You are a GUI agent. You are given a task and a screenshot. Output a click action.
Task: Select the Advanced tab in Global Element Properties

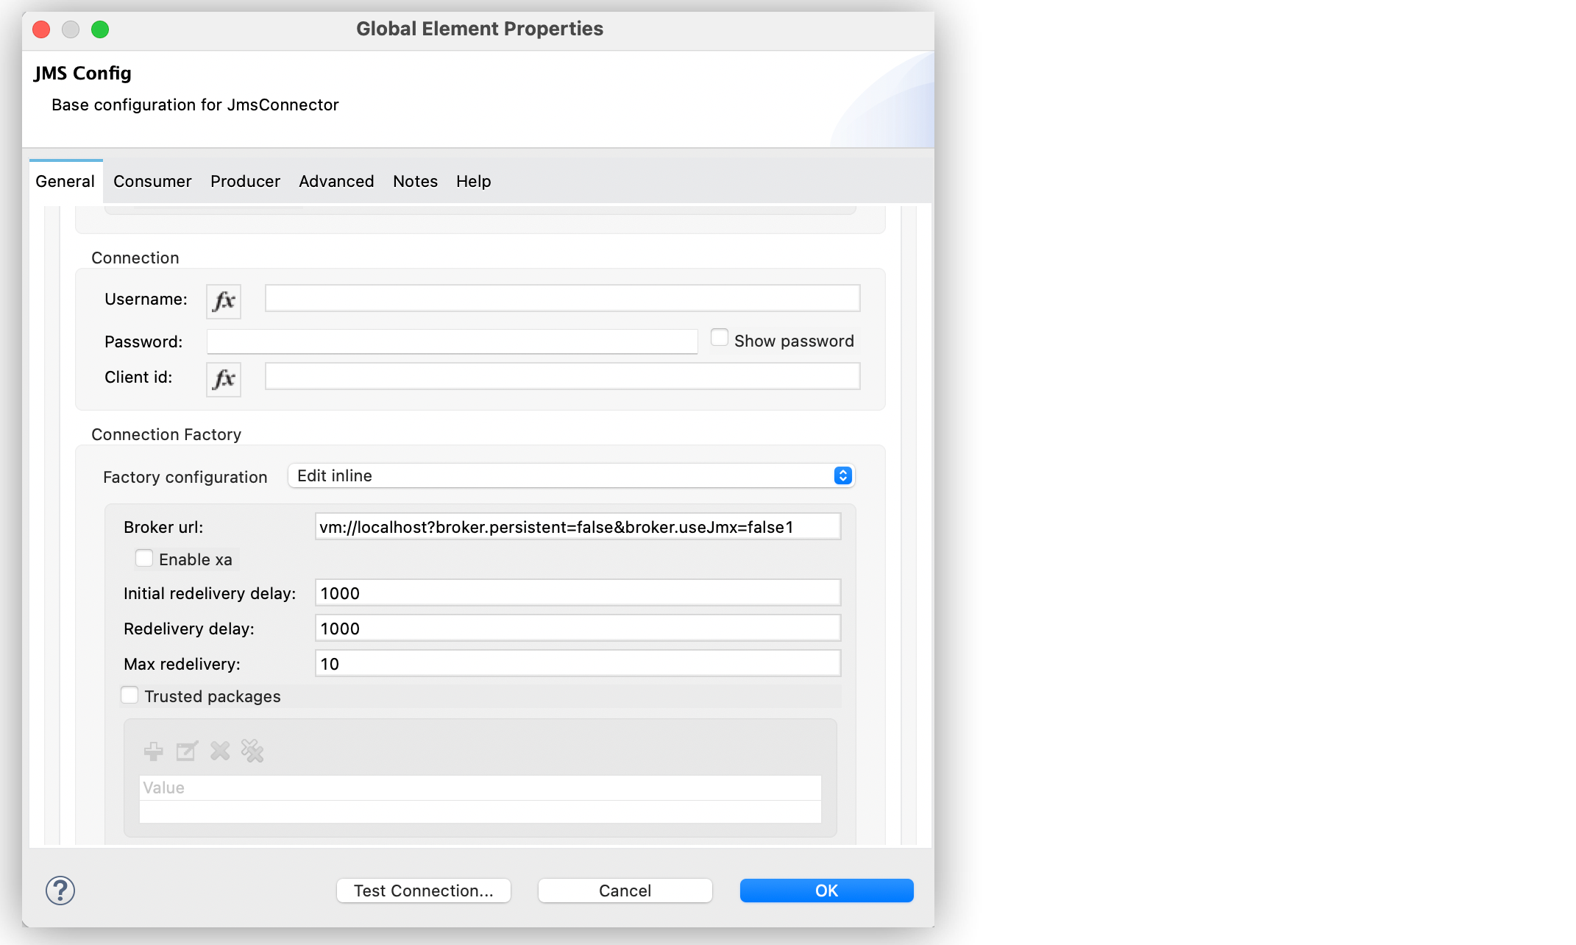336,180
